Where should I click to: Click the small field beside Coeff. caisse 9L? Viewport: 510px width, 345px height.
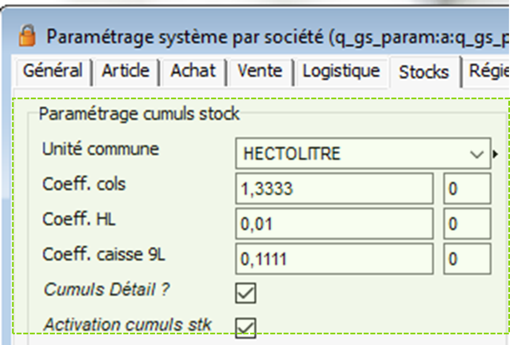[x=467, y=259]
